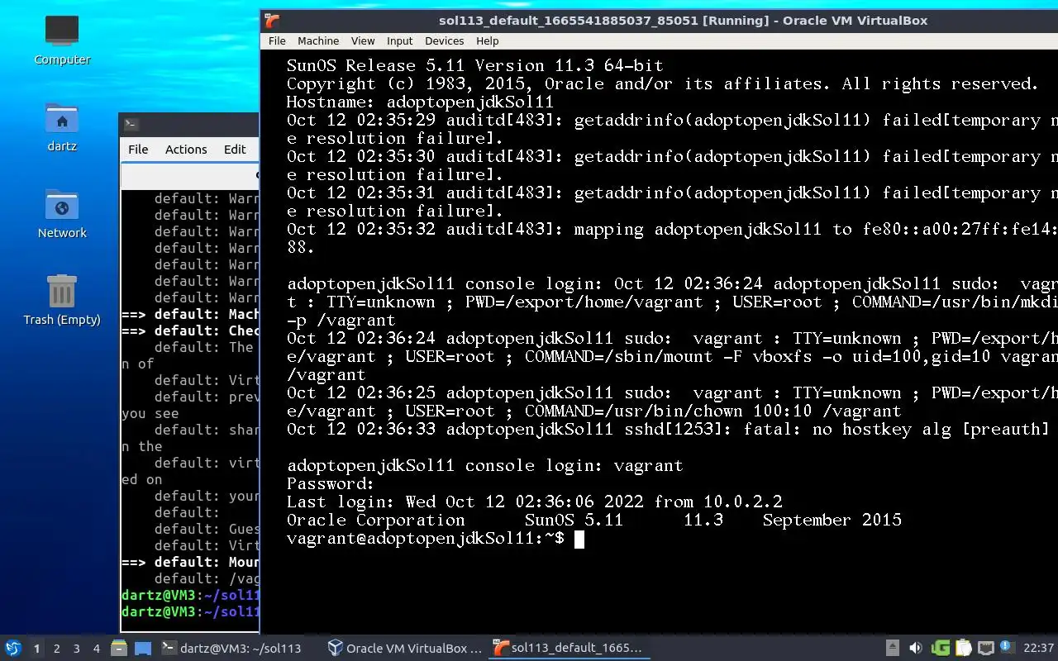
Task: Switch to workspace 2
Action: point(56,649)
